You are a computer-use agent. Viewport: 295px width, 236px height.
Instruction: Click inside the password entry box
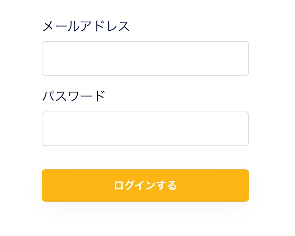pyautogui.click(x=145, y=129)
